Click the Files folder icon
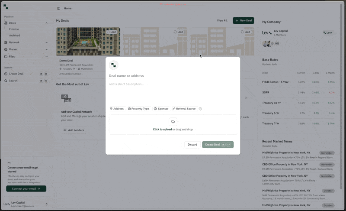The height and width of the screenshot is (211, 346). [6, 56]
